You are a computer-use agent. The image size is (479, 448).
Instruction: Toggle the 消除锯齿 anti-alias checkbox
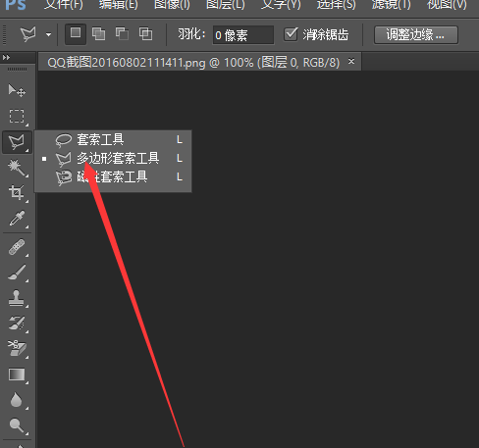point(291,34)
